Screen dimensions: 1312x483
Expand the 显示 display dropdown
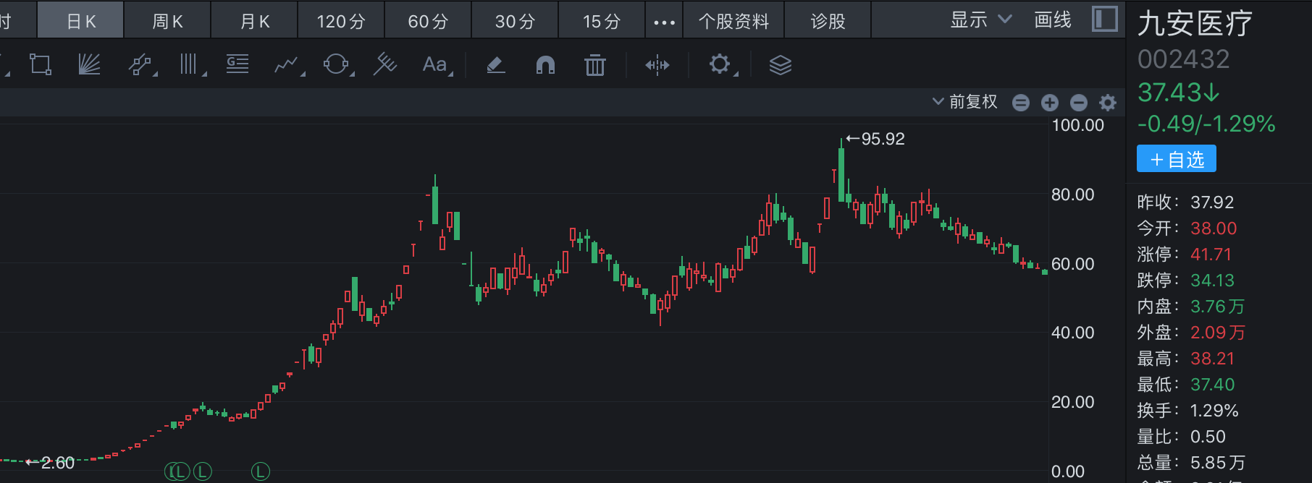coord(980,20)
